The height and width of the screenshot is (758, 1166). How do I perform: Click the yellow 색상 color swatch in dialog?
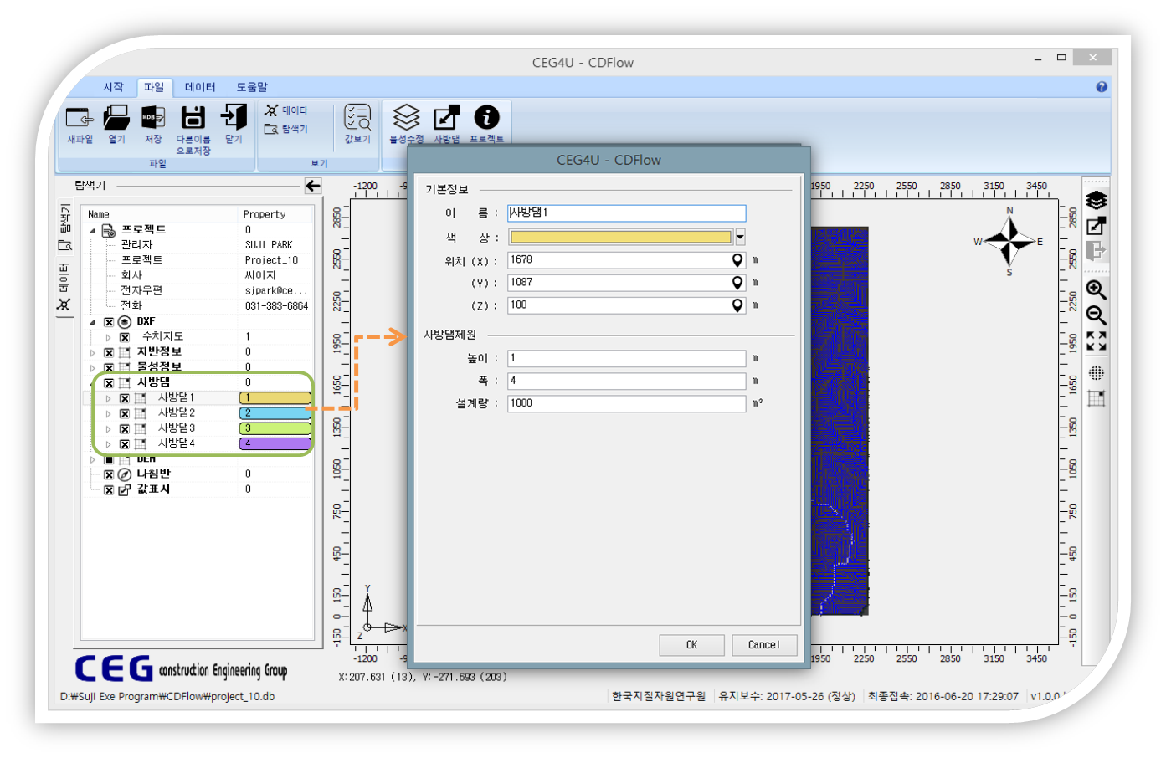(x=620, y=237)
